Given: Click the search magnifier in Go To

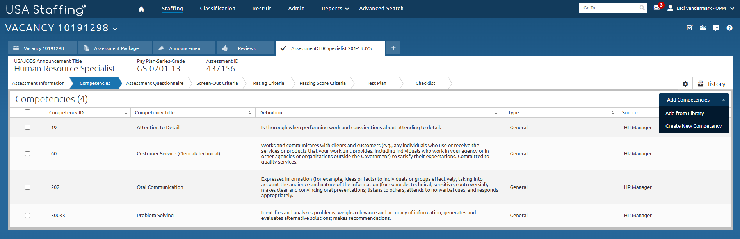Looking at the screenshot, I should (x=642, y=8).
